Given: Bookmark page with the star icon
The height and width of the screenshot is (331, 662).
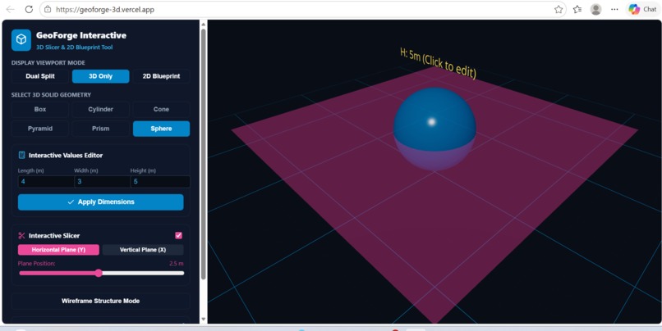Looking at the screenshot, I should pos(559,9).
